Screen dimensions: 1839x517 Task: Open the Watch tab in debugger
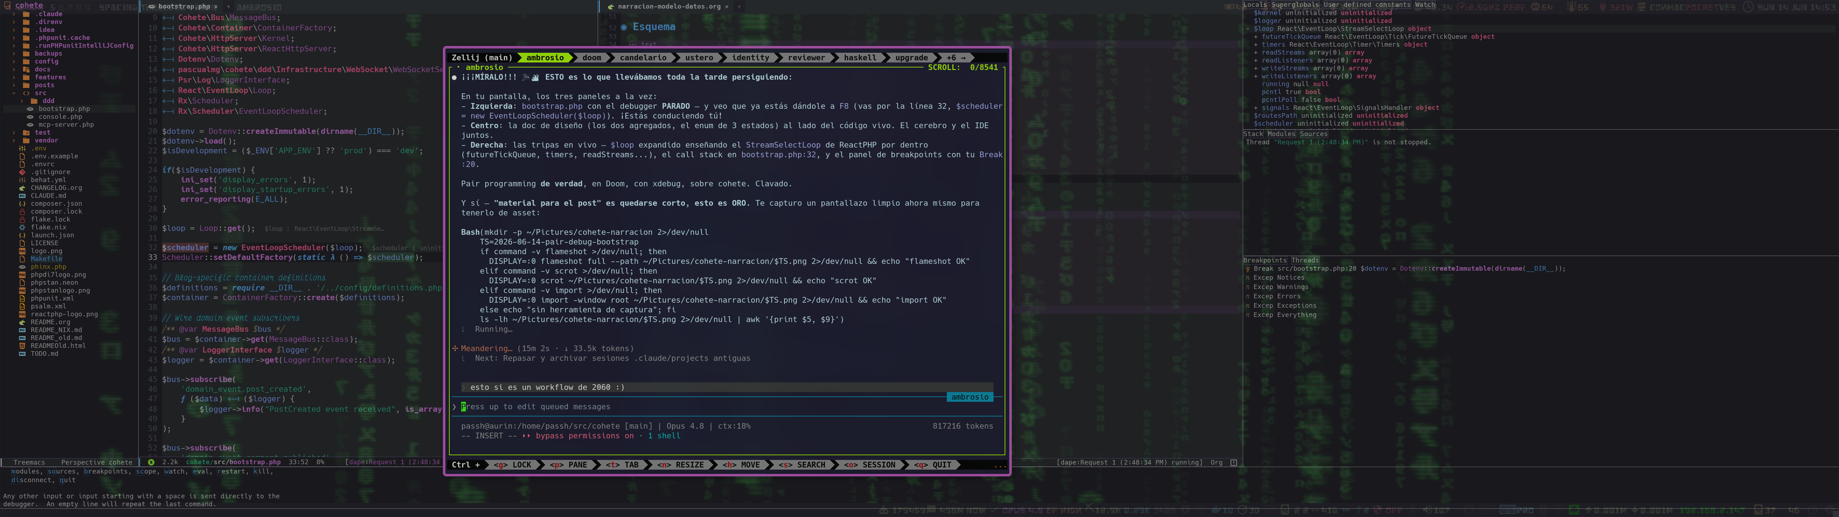[x=1425, y=5]
